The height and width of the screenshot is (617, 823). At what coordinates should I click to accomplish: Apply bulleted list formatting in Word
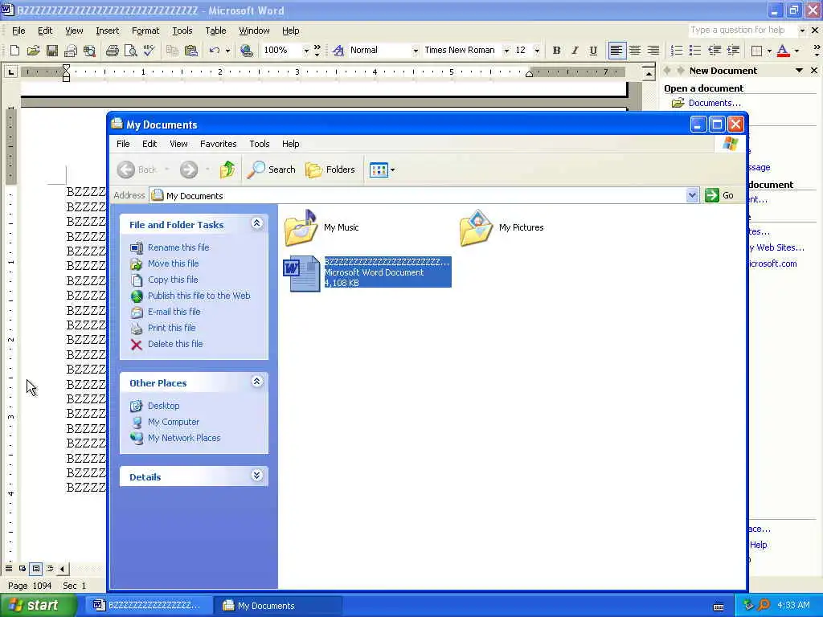[x=695, y=51]
